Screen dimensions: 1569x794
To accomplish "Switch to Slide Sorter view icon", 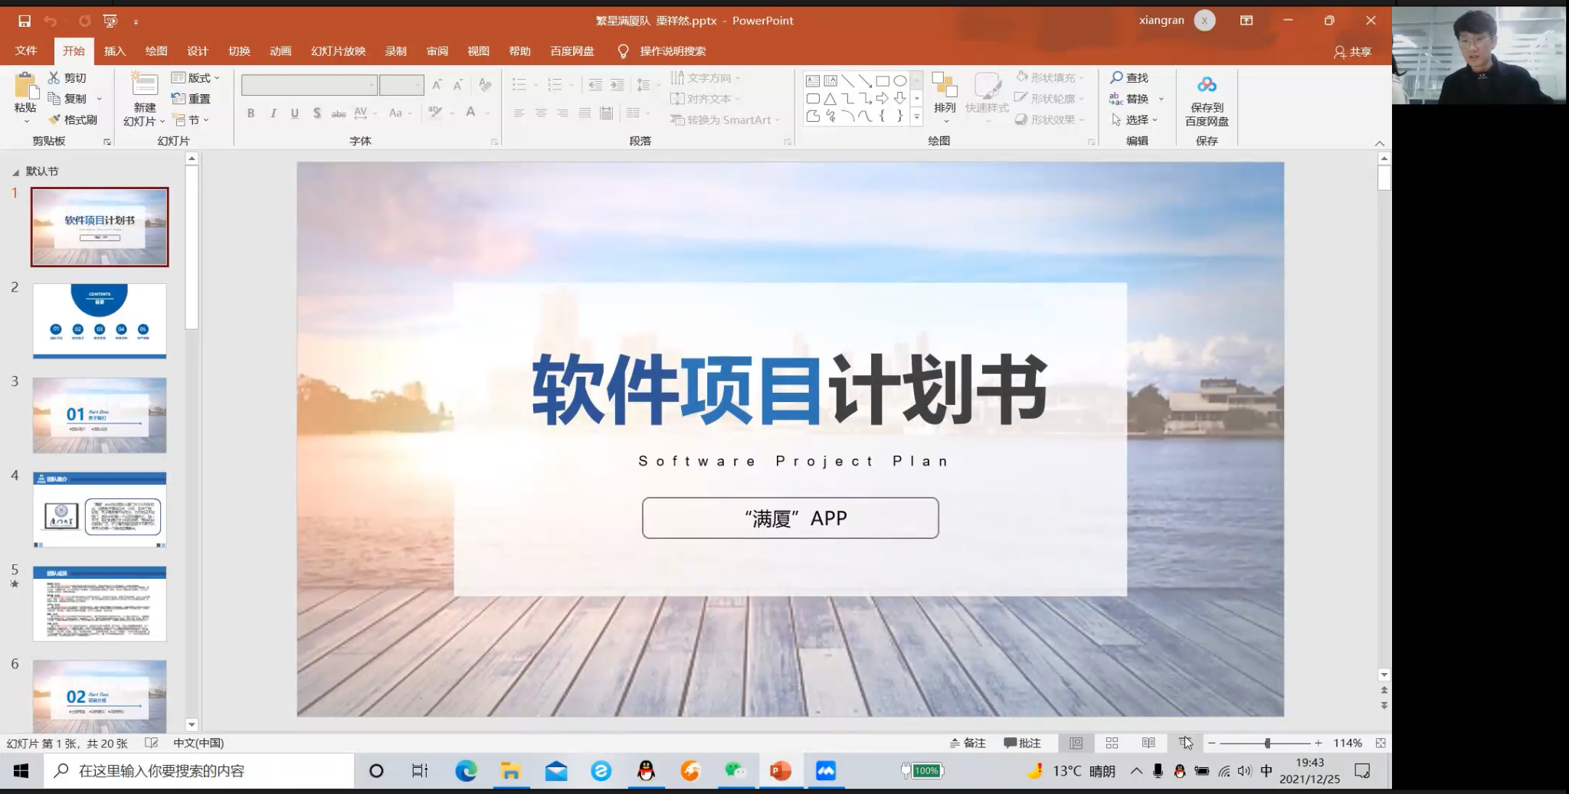I will point(1112,743).
